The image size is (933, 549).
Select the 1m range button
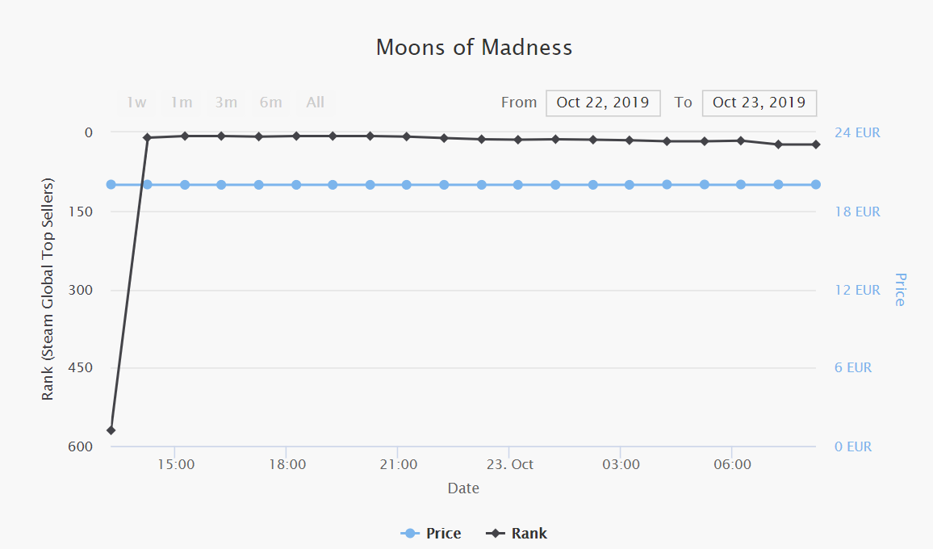(182, 103)
